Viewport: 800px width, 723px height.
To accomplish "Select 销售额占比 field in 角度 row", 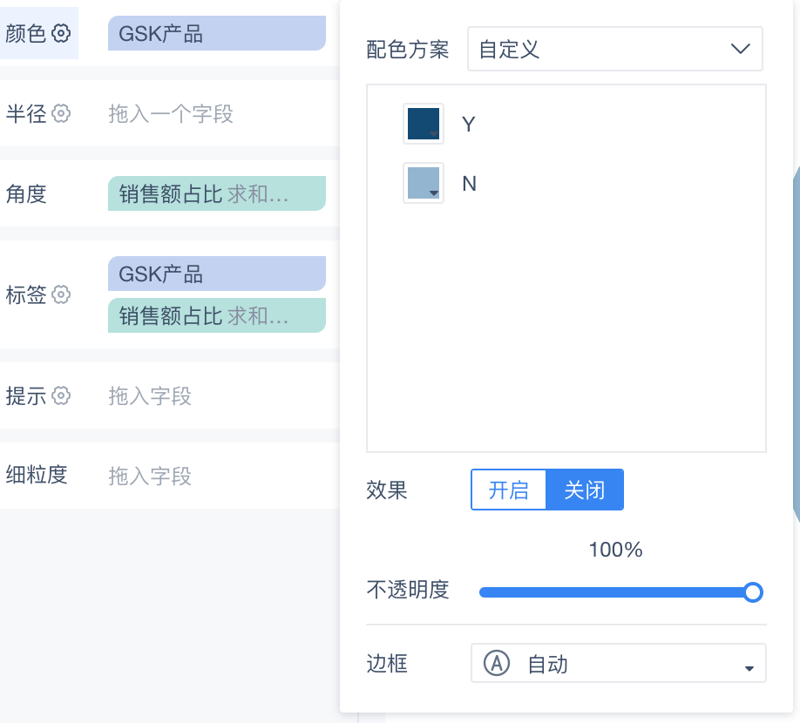I will 217,193.
